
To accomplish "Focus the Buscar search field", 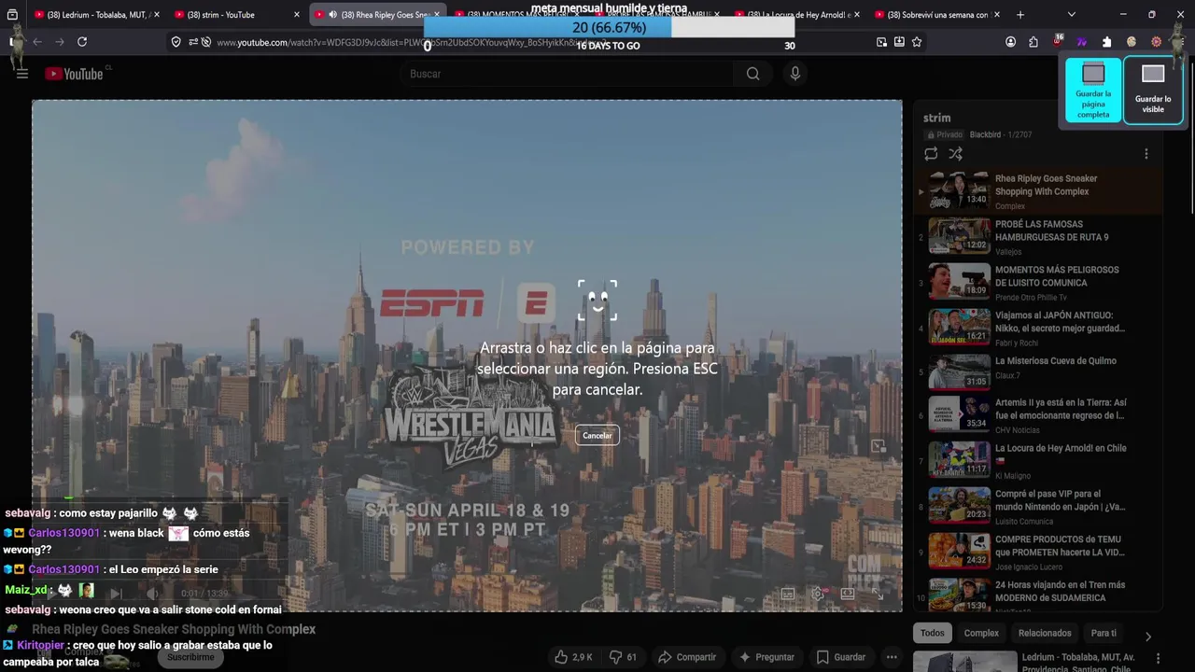I will point(569,74).
